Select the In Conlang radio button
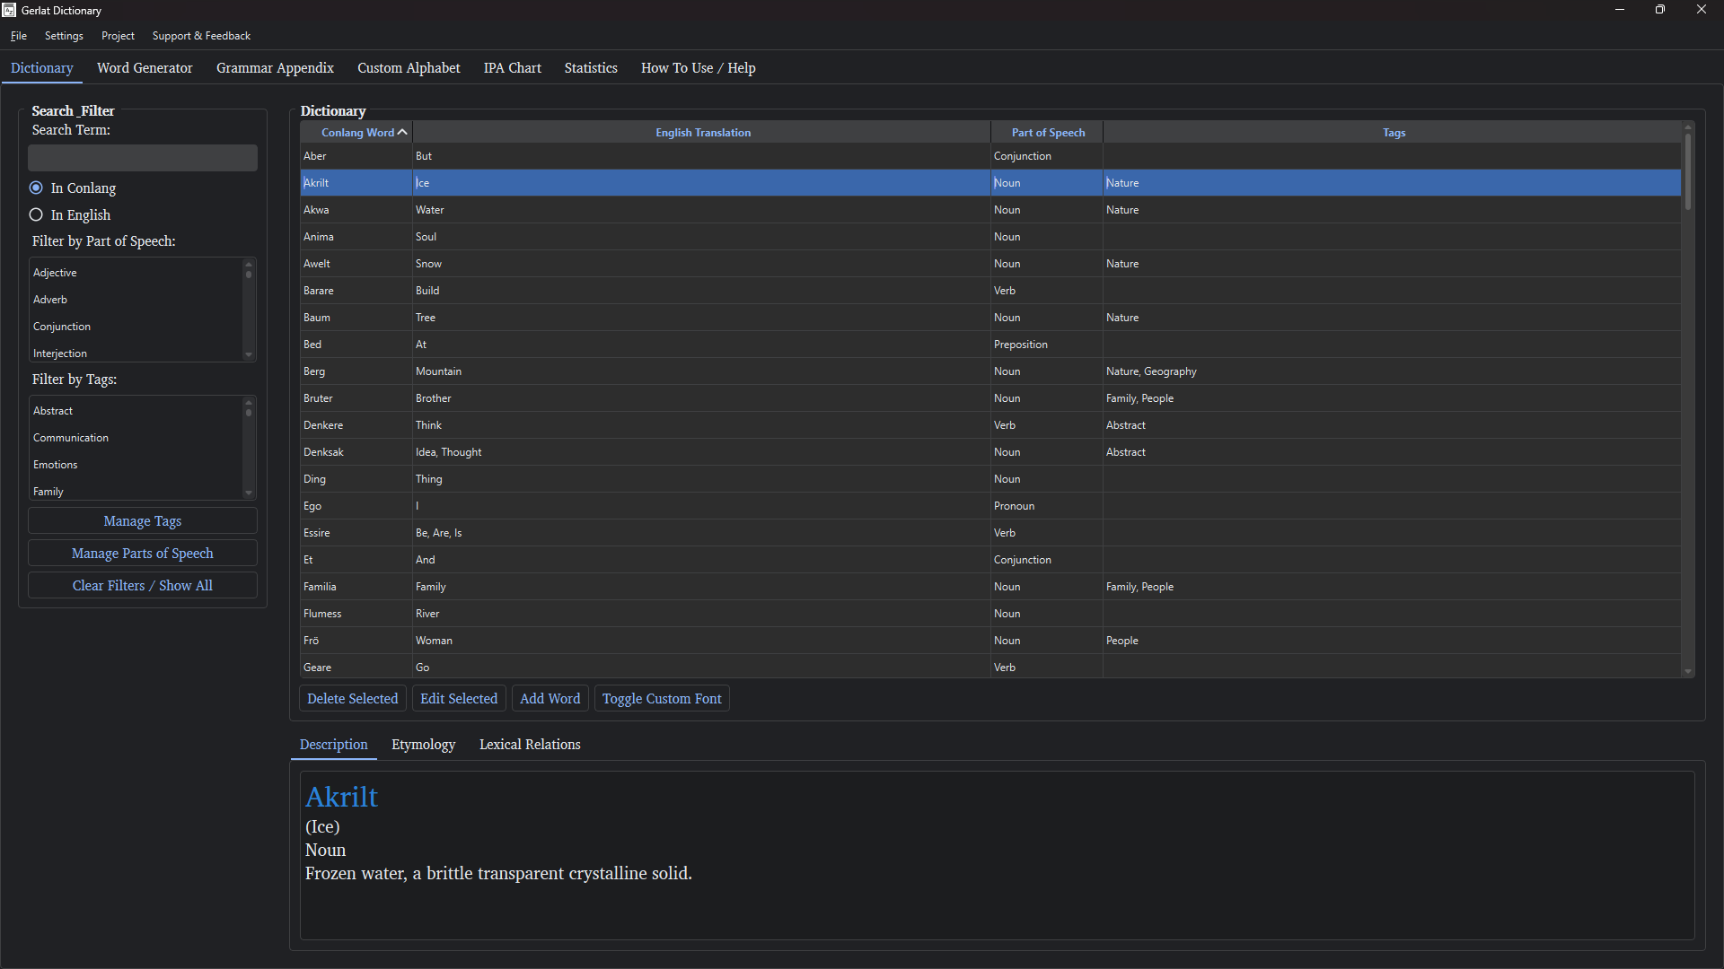This screenshot has height=969, width=1724. [36, 188]
